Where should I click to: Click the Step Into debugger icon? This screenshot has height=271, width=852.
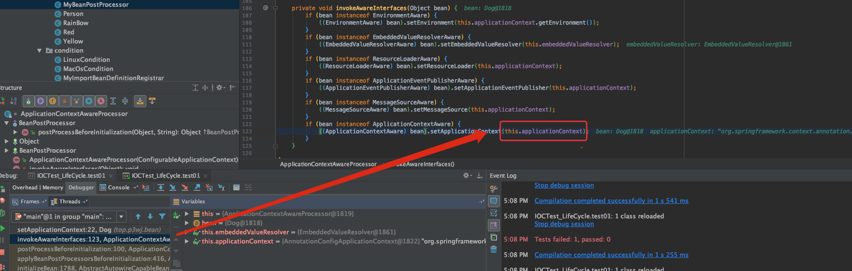pyautogui.click(x=173, y=187)
